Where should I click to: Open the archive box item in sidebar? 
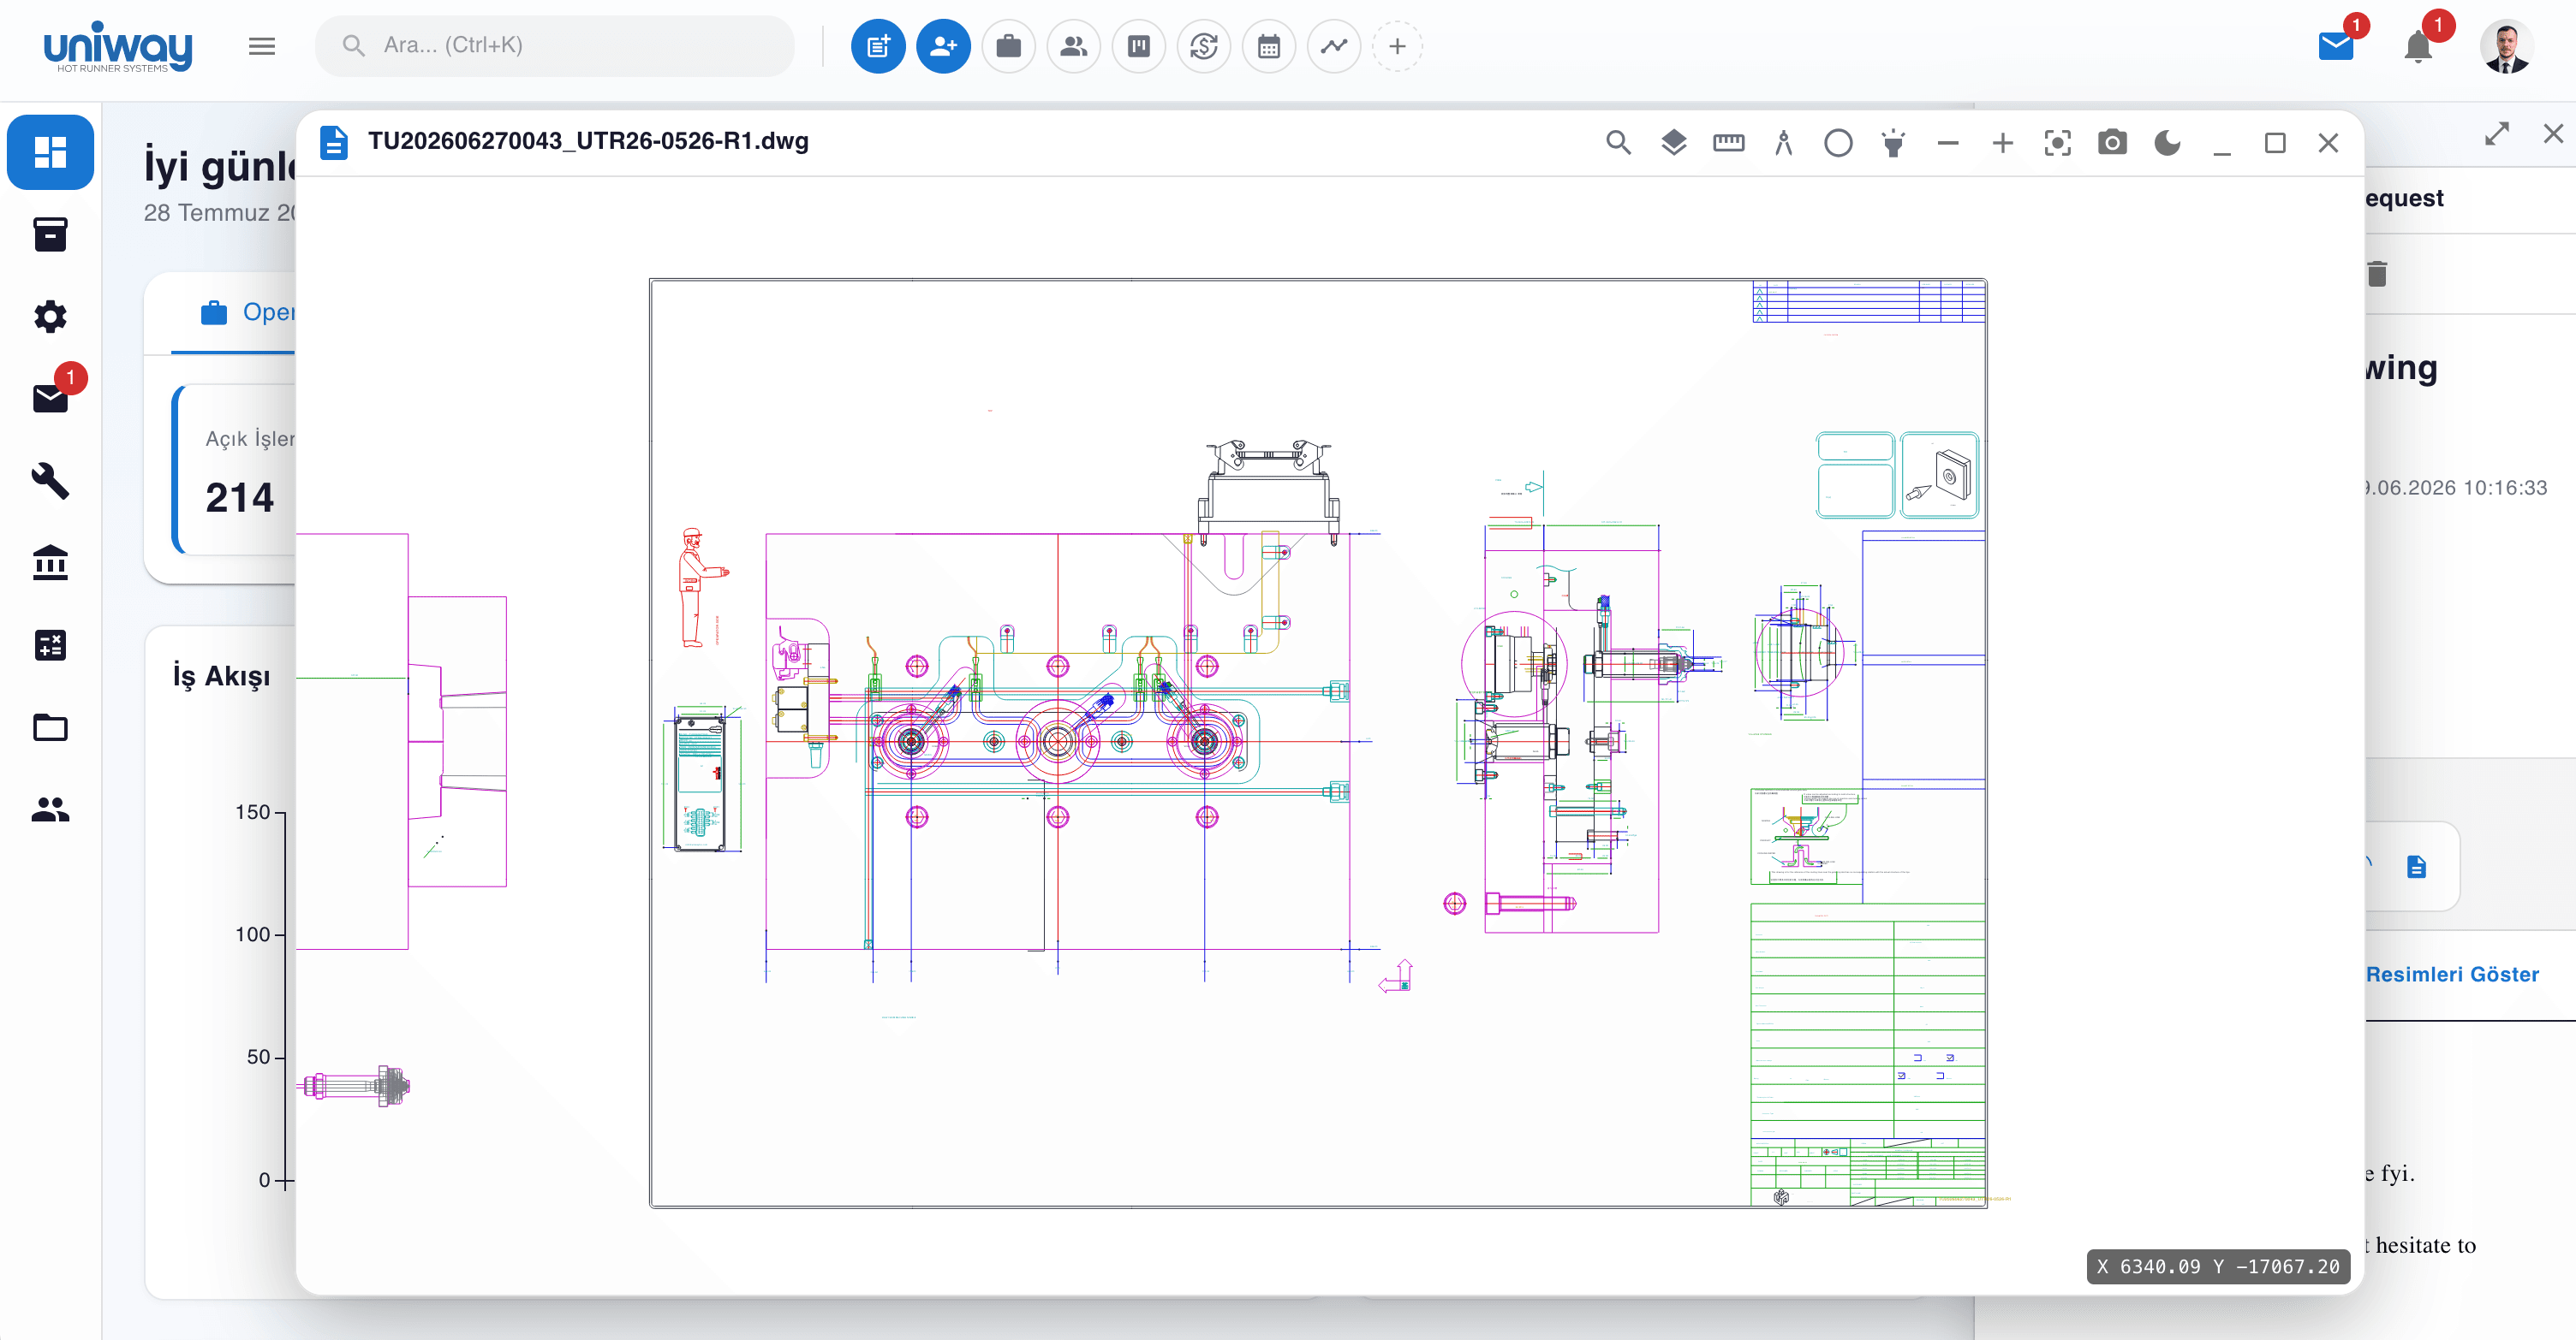pyautogui.click(x=50, y=234)
